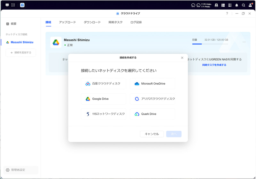Choose Quark Drive option
The width and height of the screenshot is (256, 179).
click(153, 114)
